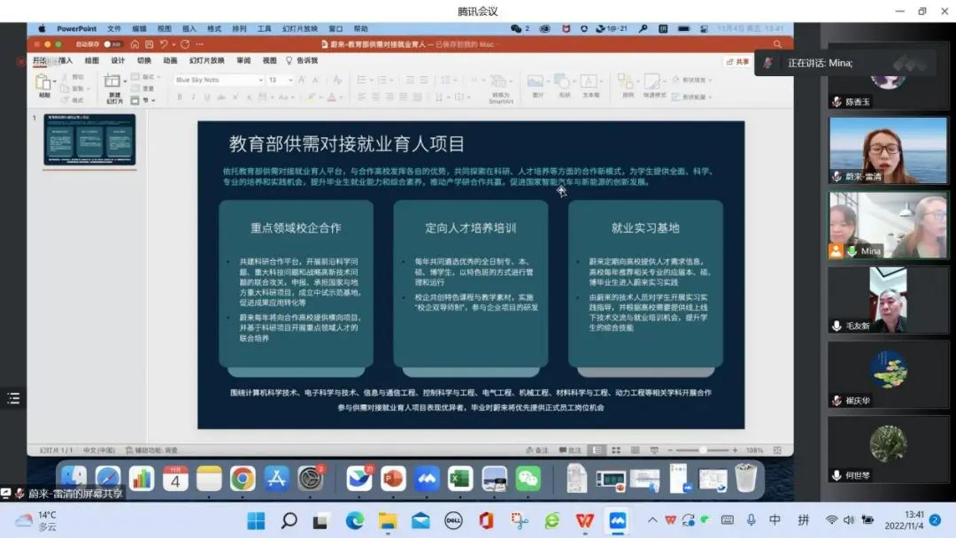Click the PowerPoint icon in the dock
956x538 pixels.
[x=393, y=479]
